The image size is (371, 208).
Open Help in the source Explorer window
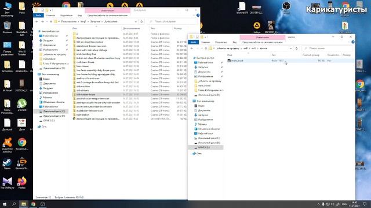tap(353, 42)
